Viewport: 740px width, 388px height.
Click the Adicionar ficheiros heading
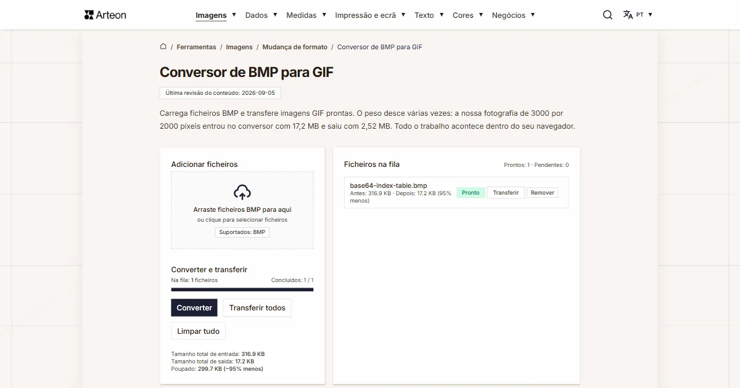click(204, 164)
